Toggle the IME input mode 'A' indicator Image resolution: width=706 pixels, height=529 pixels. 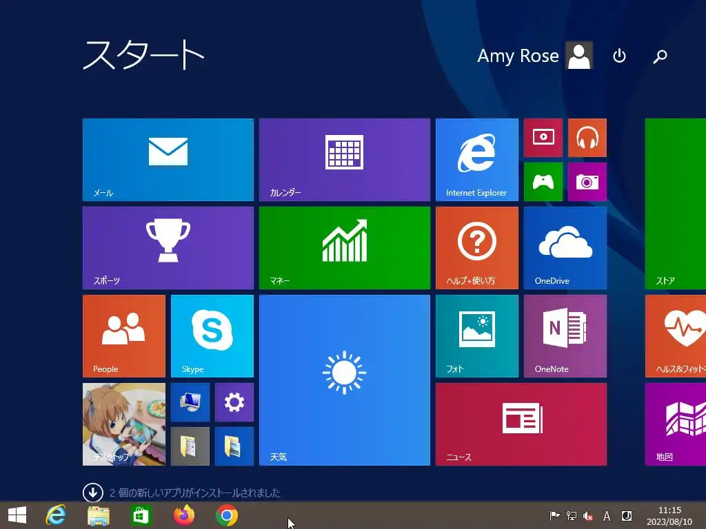pos(607,515)
